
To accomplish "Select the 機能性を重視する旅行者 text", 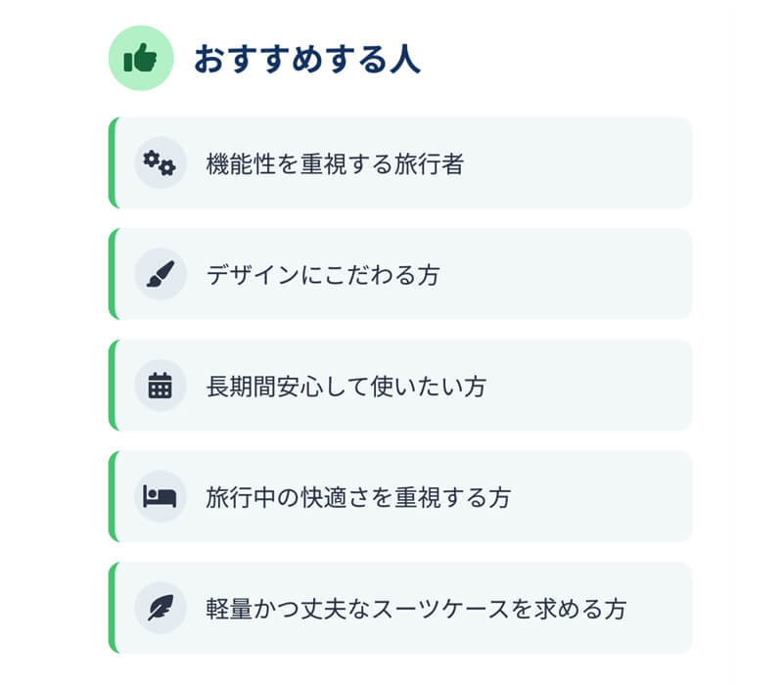I will click(x=335, y=164).
